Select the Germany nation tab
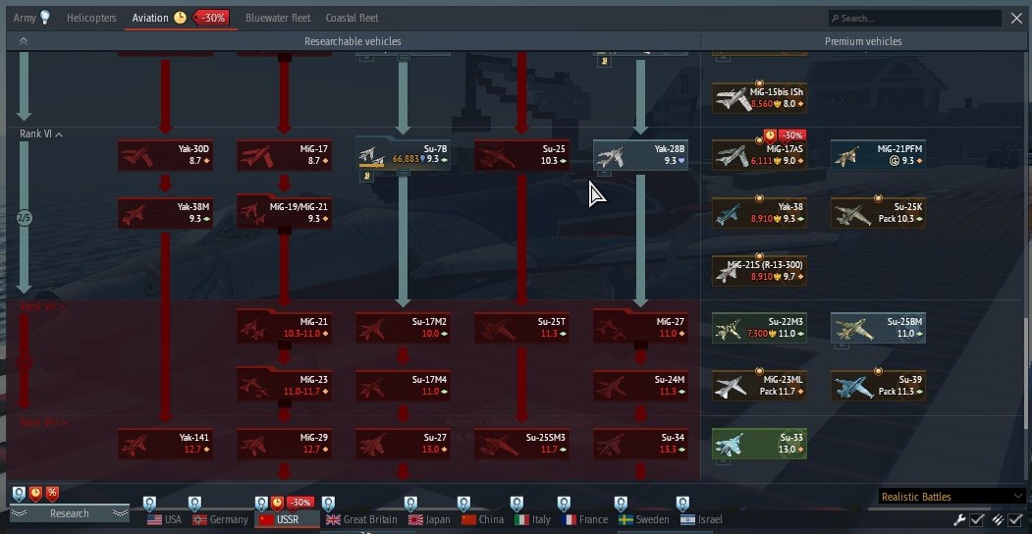Viewport: 1032px width, 534px height. coord(221,519)
